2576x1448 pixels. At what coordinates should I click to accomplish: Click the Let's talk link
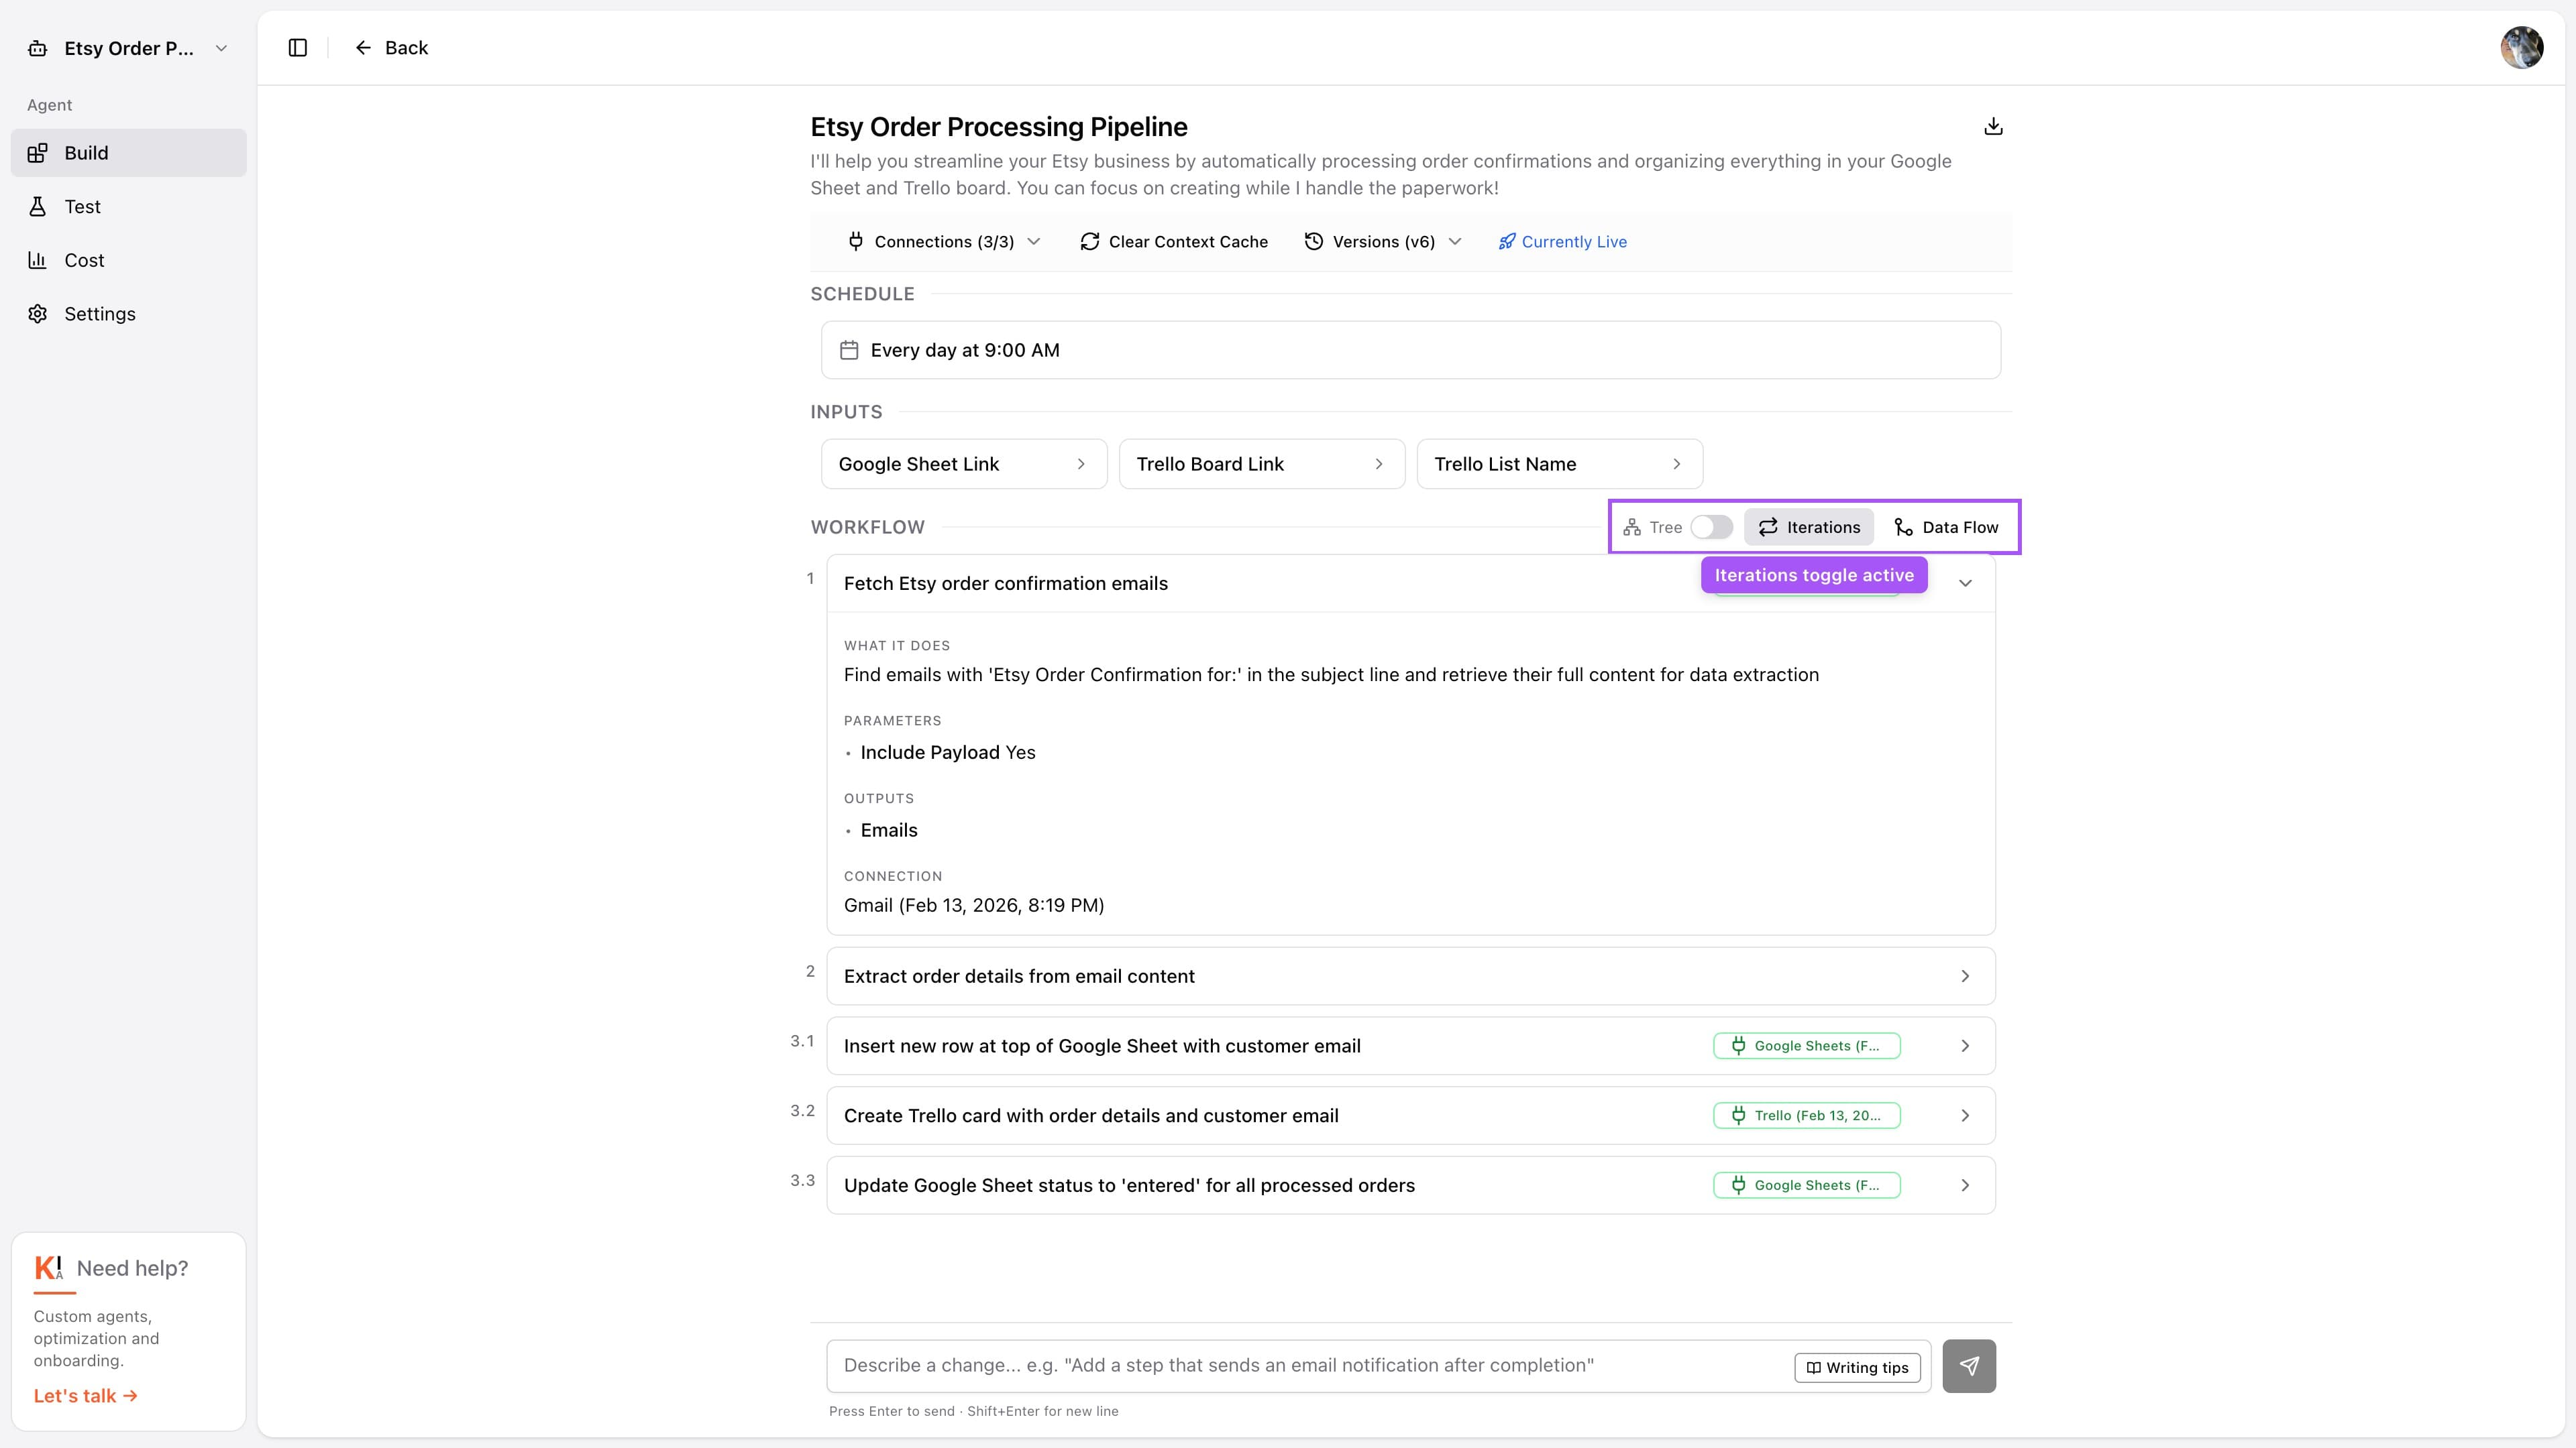coord(85,1395)
